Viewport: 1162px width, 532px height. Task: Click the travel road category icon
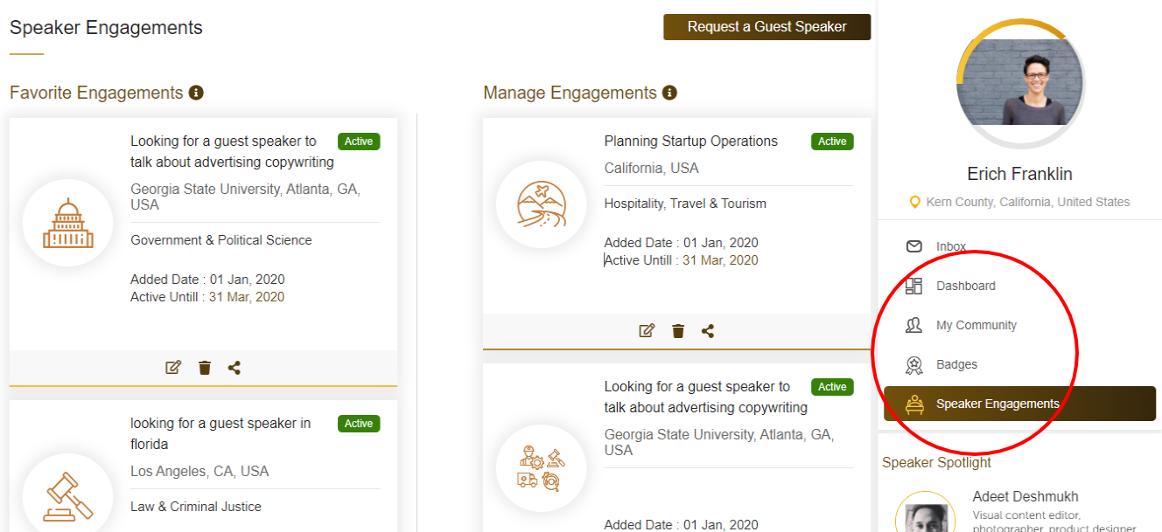(541, 204)
